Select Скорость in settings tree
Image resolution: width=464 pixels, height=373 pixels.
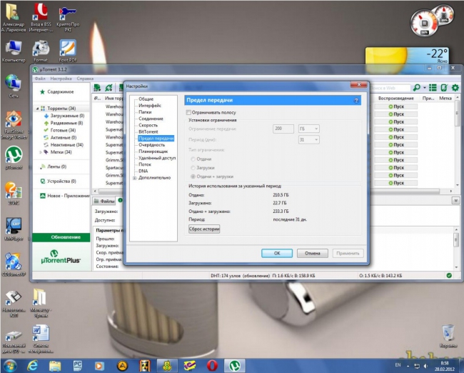click(x=148, y=125)
